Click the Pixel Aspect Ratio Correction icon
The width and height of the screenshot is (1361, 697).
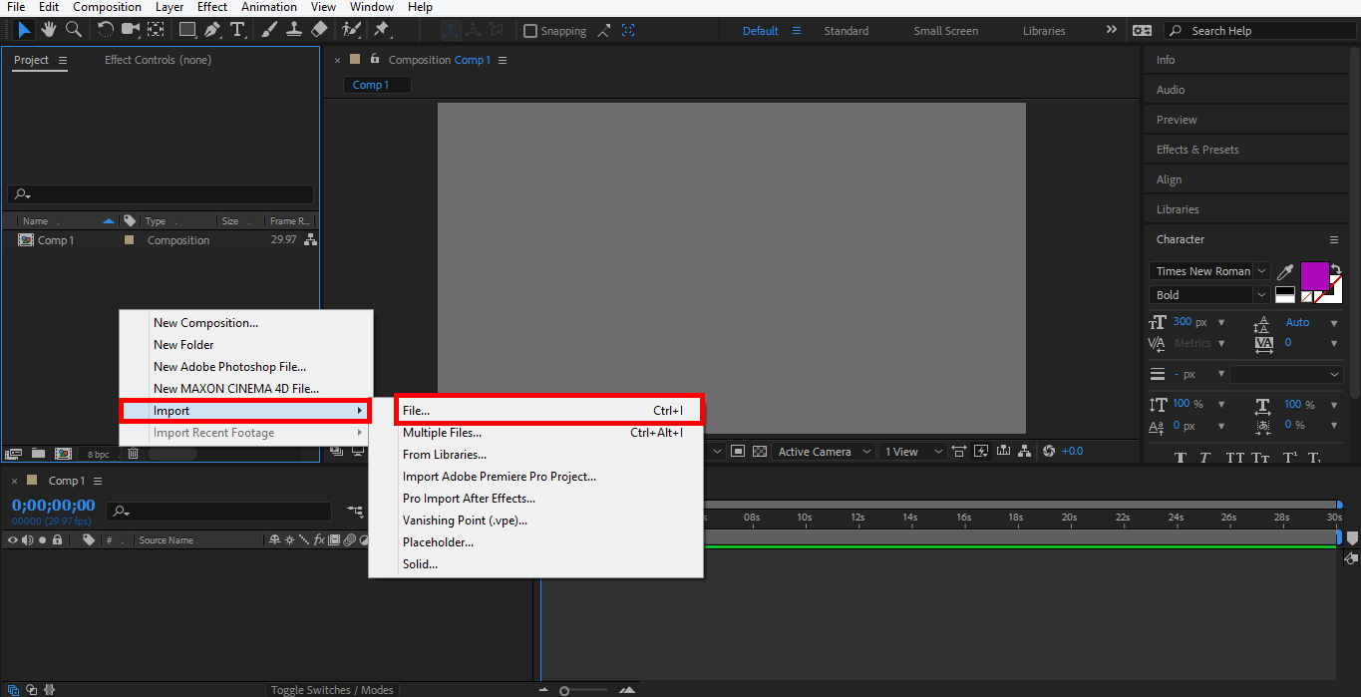(958, 452)
